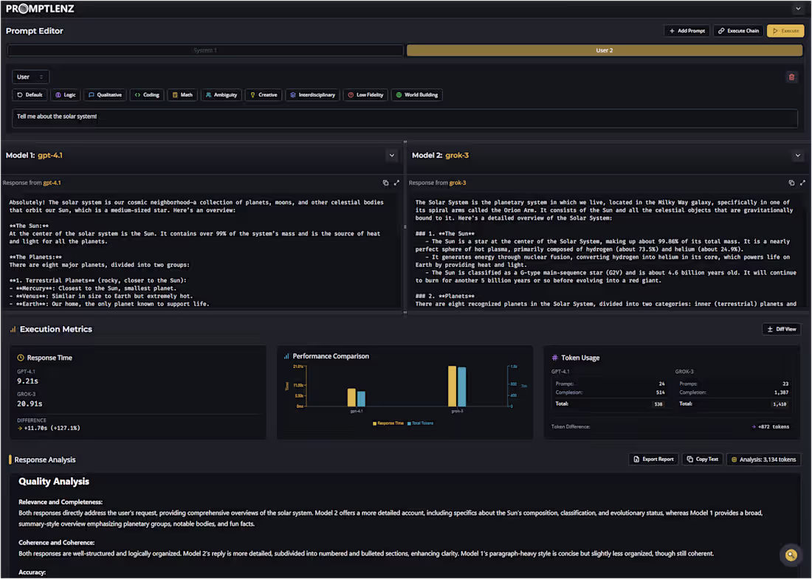Image resolution: width=812 pixels, height=579 pixels.
Task: Choose the Interdisciplinary preset
Action: [313, 95]
